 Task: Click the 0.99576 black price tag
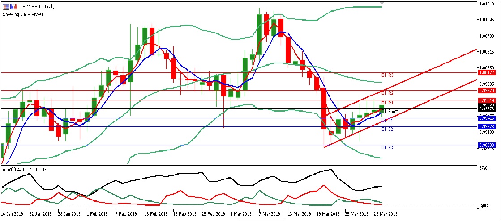[487, 109]
